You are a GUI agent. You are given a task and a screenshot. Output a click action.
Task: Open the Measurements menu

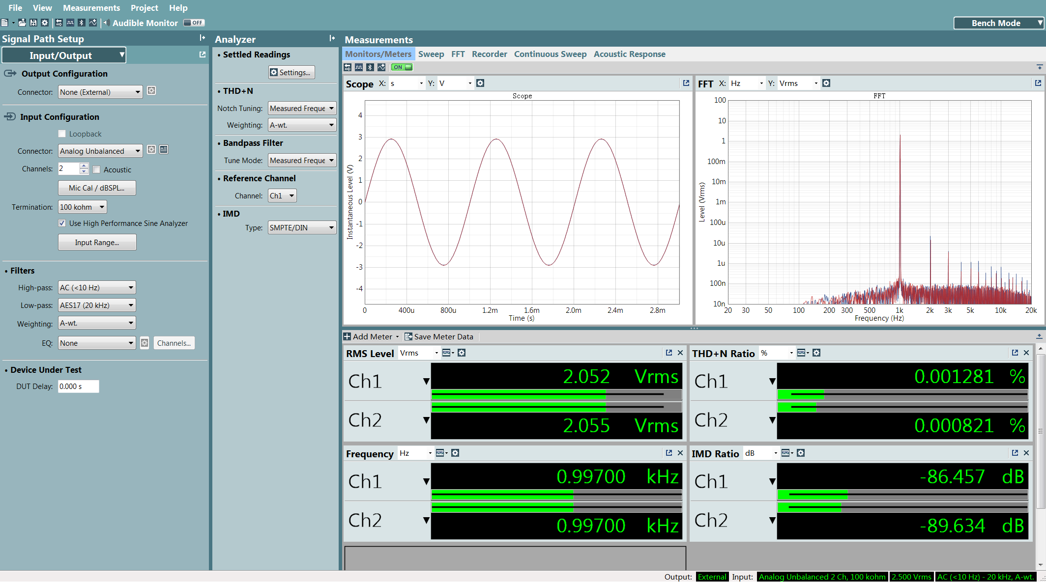point(91,8)
